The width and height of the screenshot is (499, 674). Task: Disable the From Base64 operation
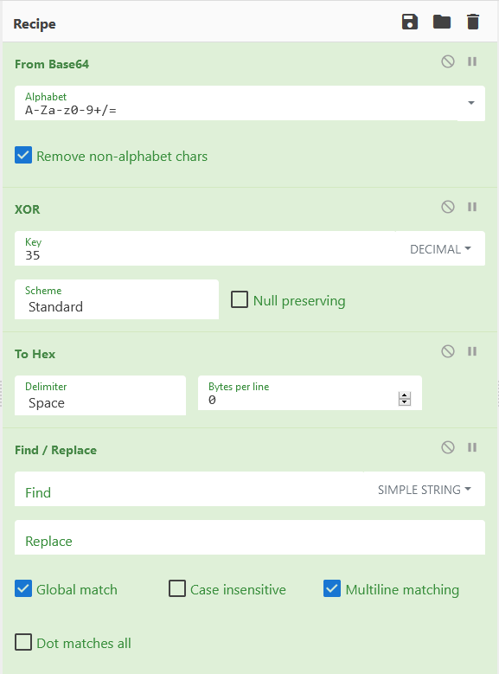click(x=448, y=62)
